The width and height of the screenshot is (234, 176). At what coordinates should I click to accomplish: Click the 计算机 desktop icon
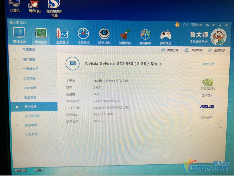[x=15, y=6]
